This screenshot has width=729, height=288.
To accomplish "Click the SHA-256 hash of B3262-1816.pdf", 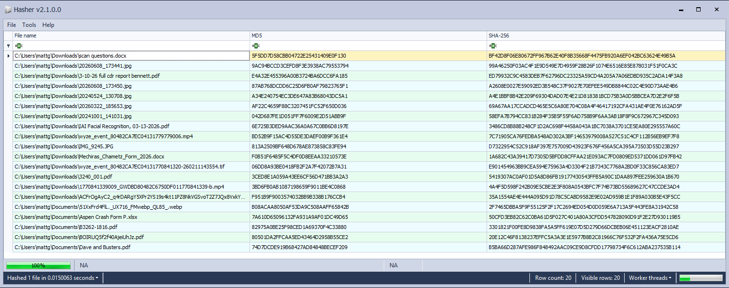I will tap(606, 228).
